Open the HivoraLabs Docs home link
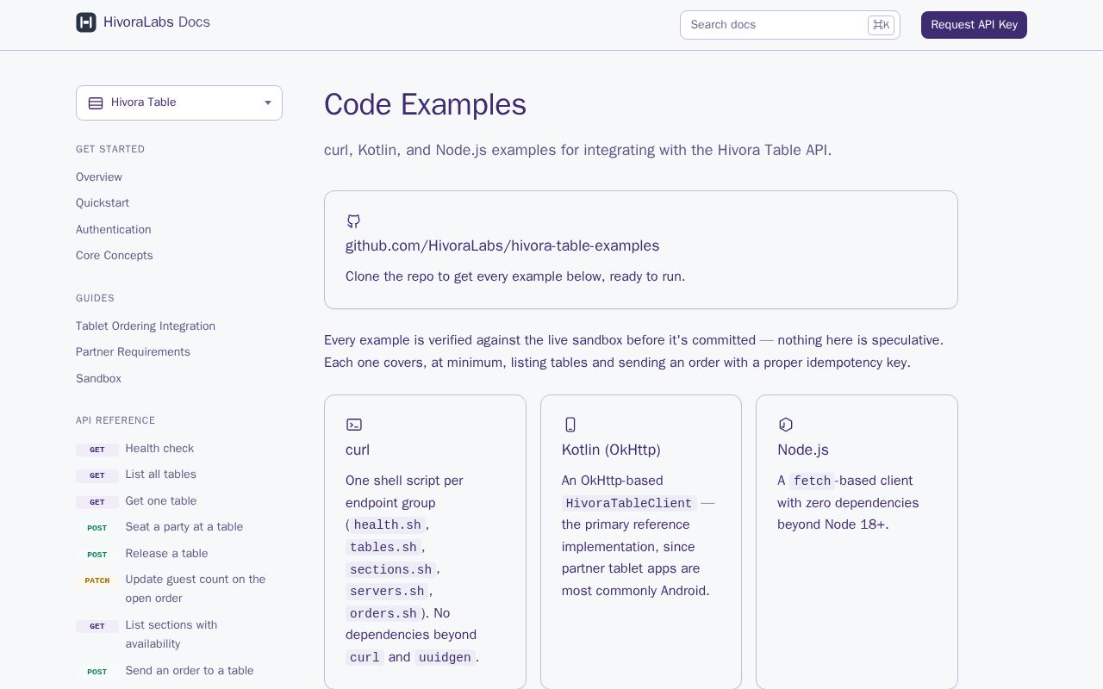 tap(143, 22)
